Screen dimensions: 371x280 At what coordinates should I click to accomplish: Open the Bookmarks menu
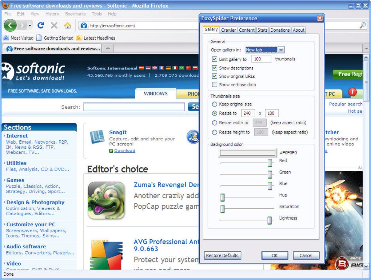coord(75,14)
